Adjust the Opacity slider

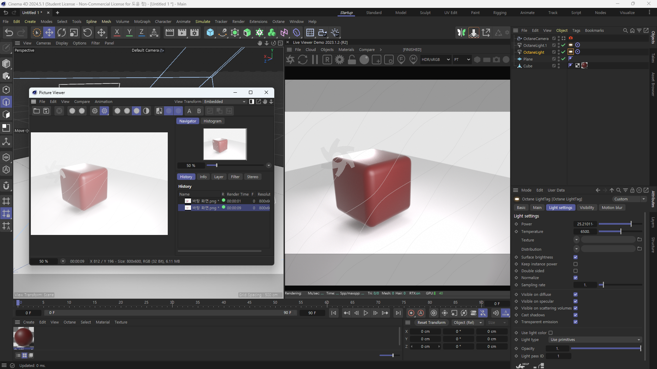pos(606,348)
